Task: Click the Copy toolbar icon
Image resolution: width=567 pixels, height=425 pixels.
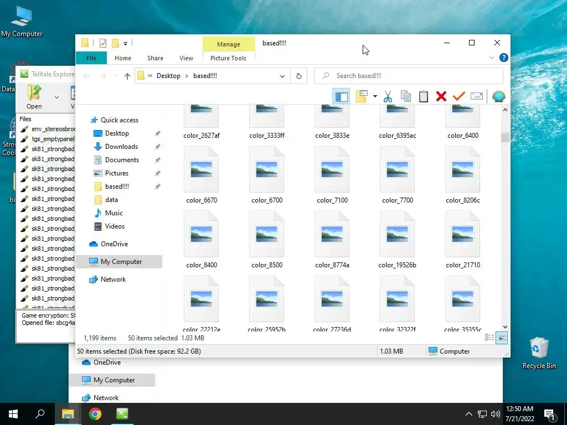Action: 406,96
